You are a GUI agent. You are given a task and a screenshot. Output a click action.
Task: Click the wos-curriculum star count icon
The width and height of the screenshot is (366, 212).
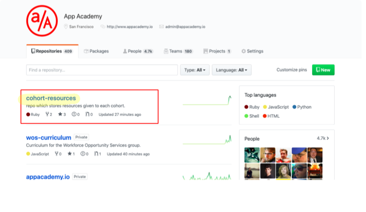(x=70, y=154)
